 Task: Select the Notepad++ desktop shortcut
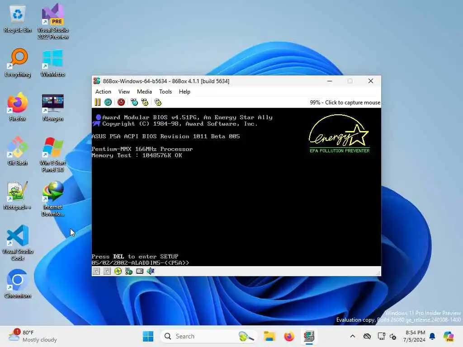point(18,196)
